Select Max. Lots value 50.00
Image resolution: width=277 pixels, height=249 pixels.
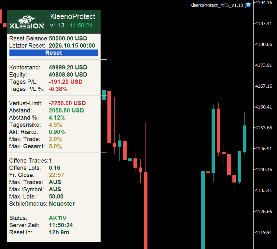pyautogui.click(x=56, y=197)
